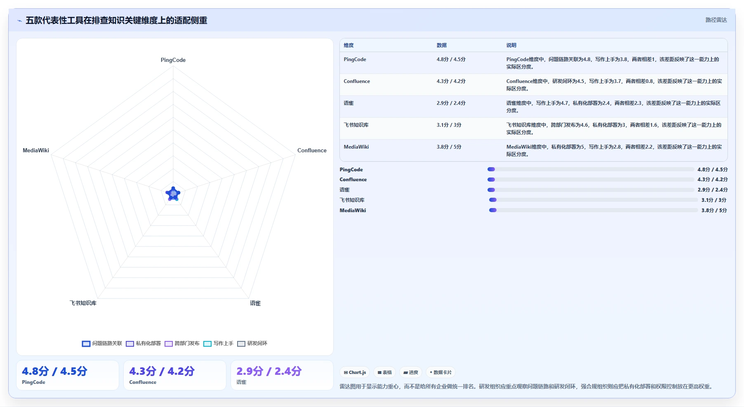Click the MediaWiki radar axis label
Image resolution: width=744 pixels, height=407 pixels.
point(36,151)
